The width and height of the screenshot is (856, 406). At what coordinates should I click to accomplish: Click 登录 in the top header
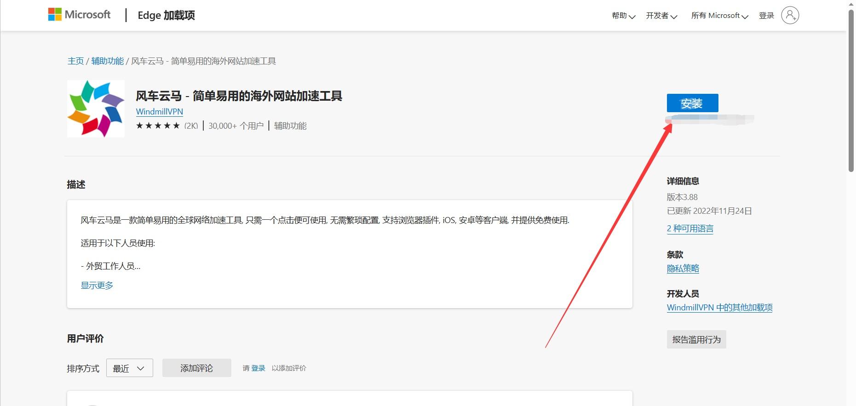[x=766, y=16]
